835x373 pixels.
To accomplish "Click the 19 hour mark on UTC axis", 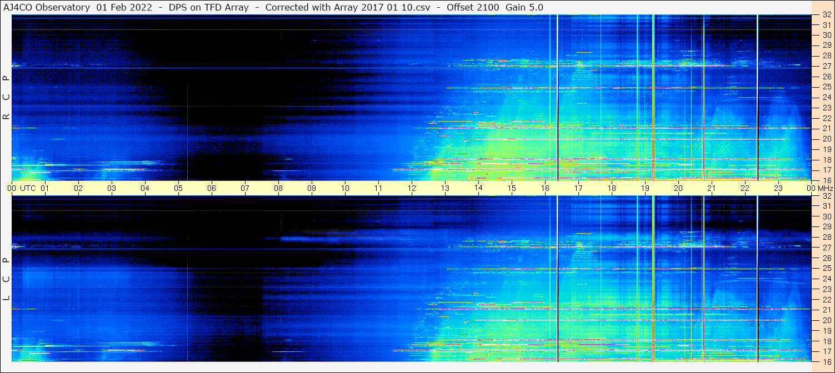I will tap(645, 188).
